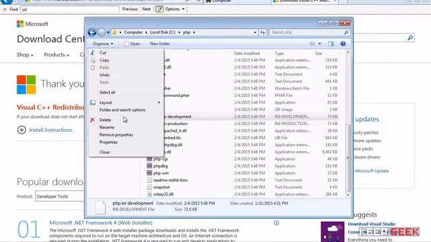This screenshot has height=242, width=431.
Task: Open recent locations dropdown beside forward button
Action: (108, 32)
